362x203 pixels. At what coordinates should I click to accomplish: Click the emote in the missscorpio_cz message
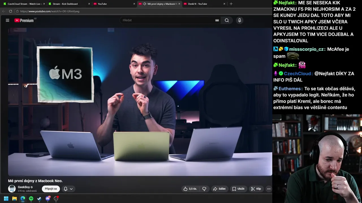point(293,56)
